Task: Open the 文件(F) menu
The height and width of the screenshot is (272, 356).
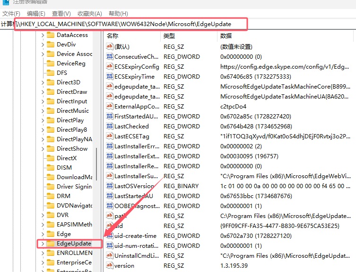Action: [x=11, y=14]
